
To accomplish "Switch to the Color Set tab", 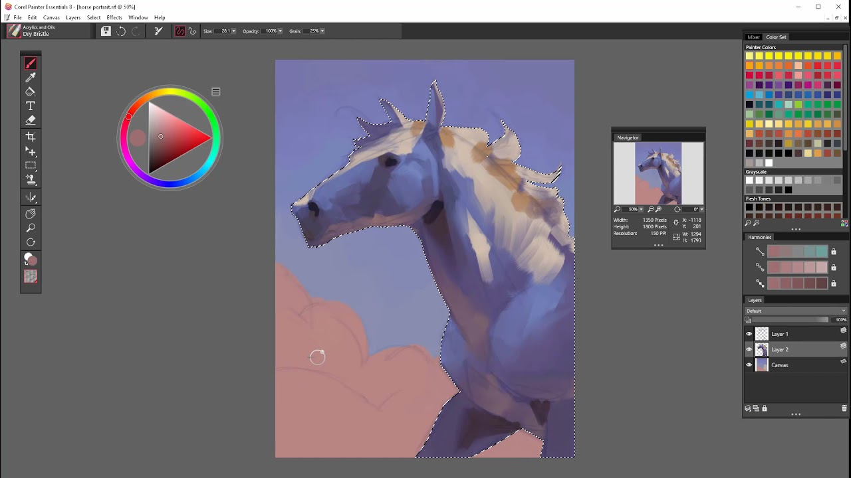I will pos(776,37).
